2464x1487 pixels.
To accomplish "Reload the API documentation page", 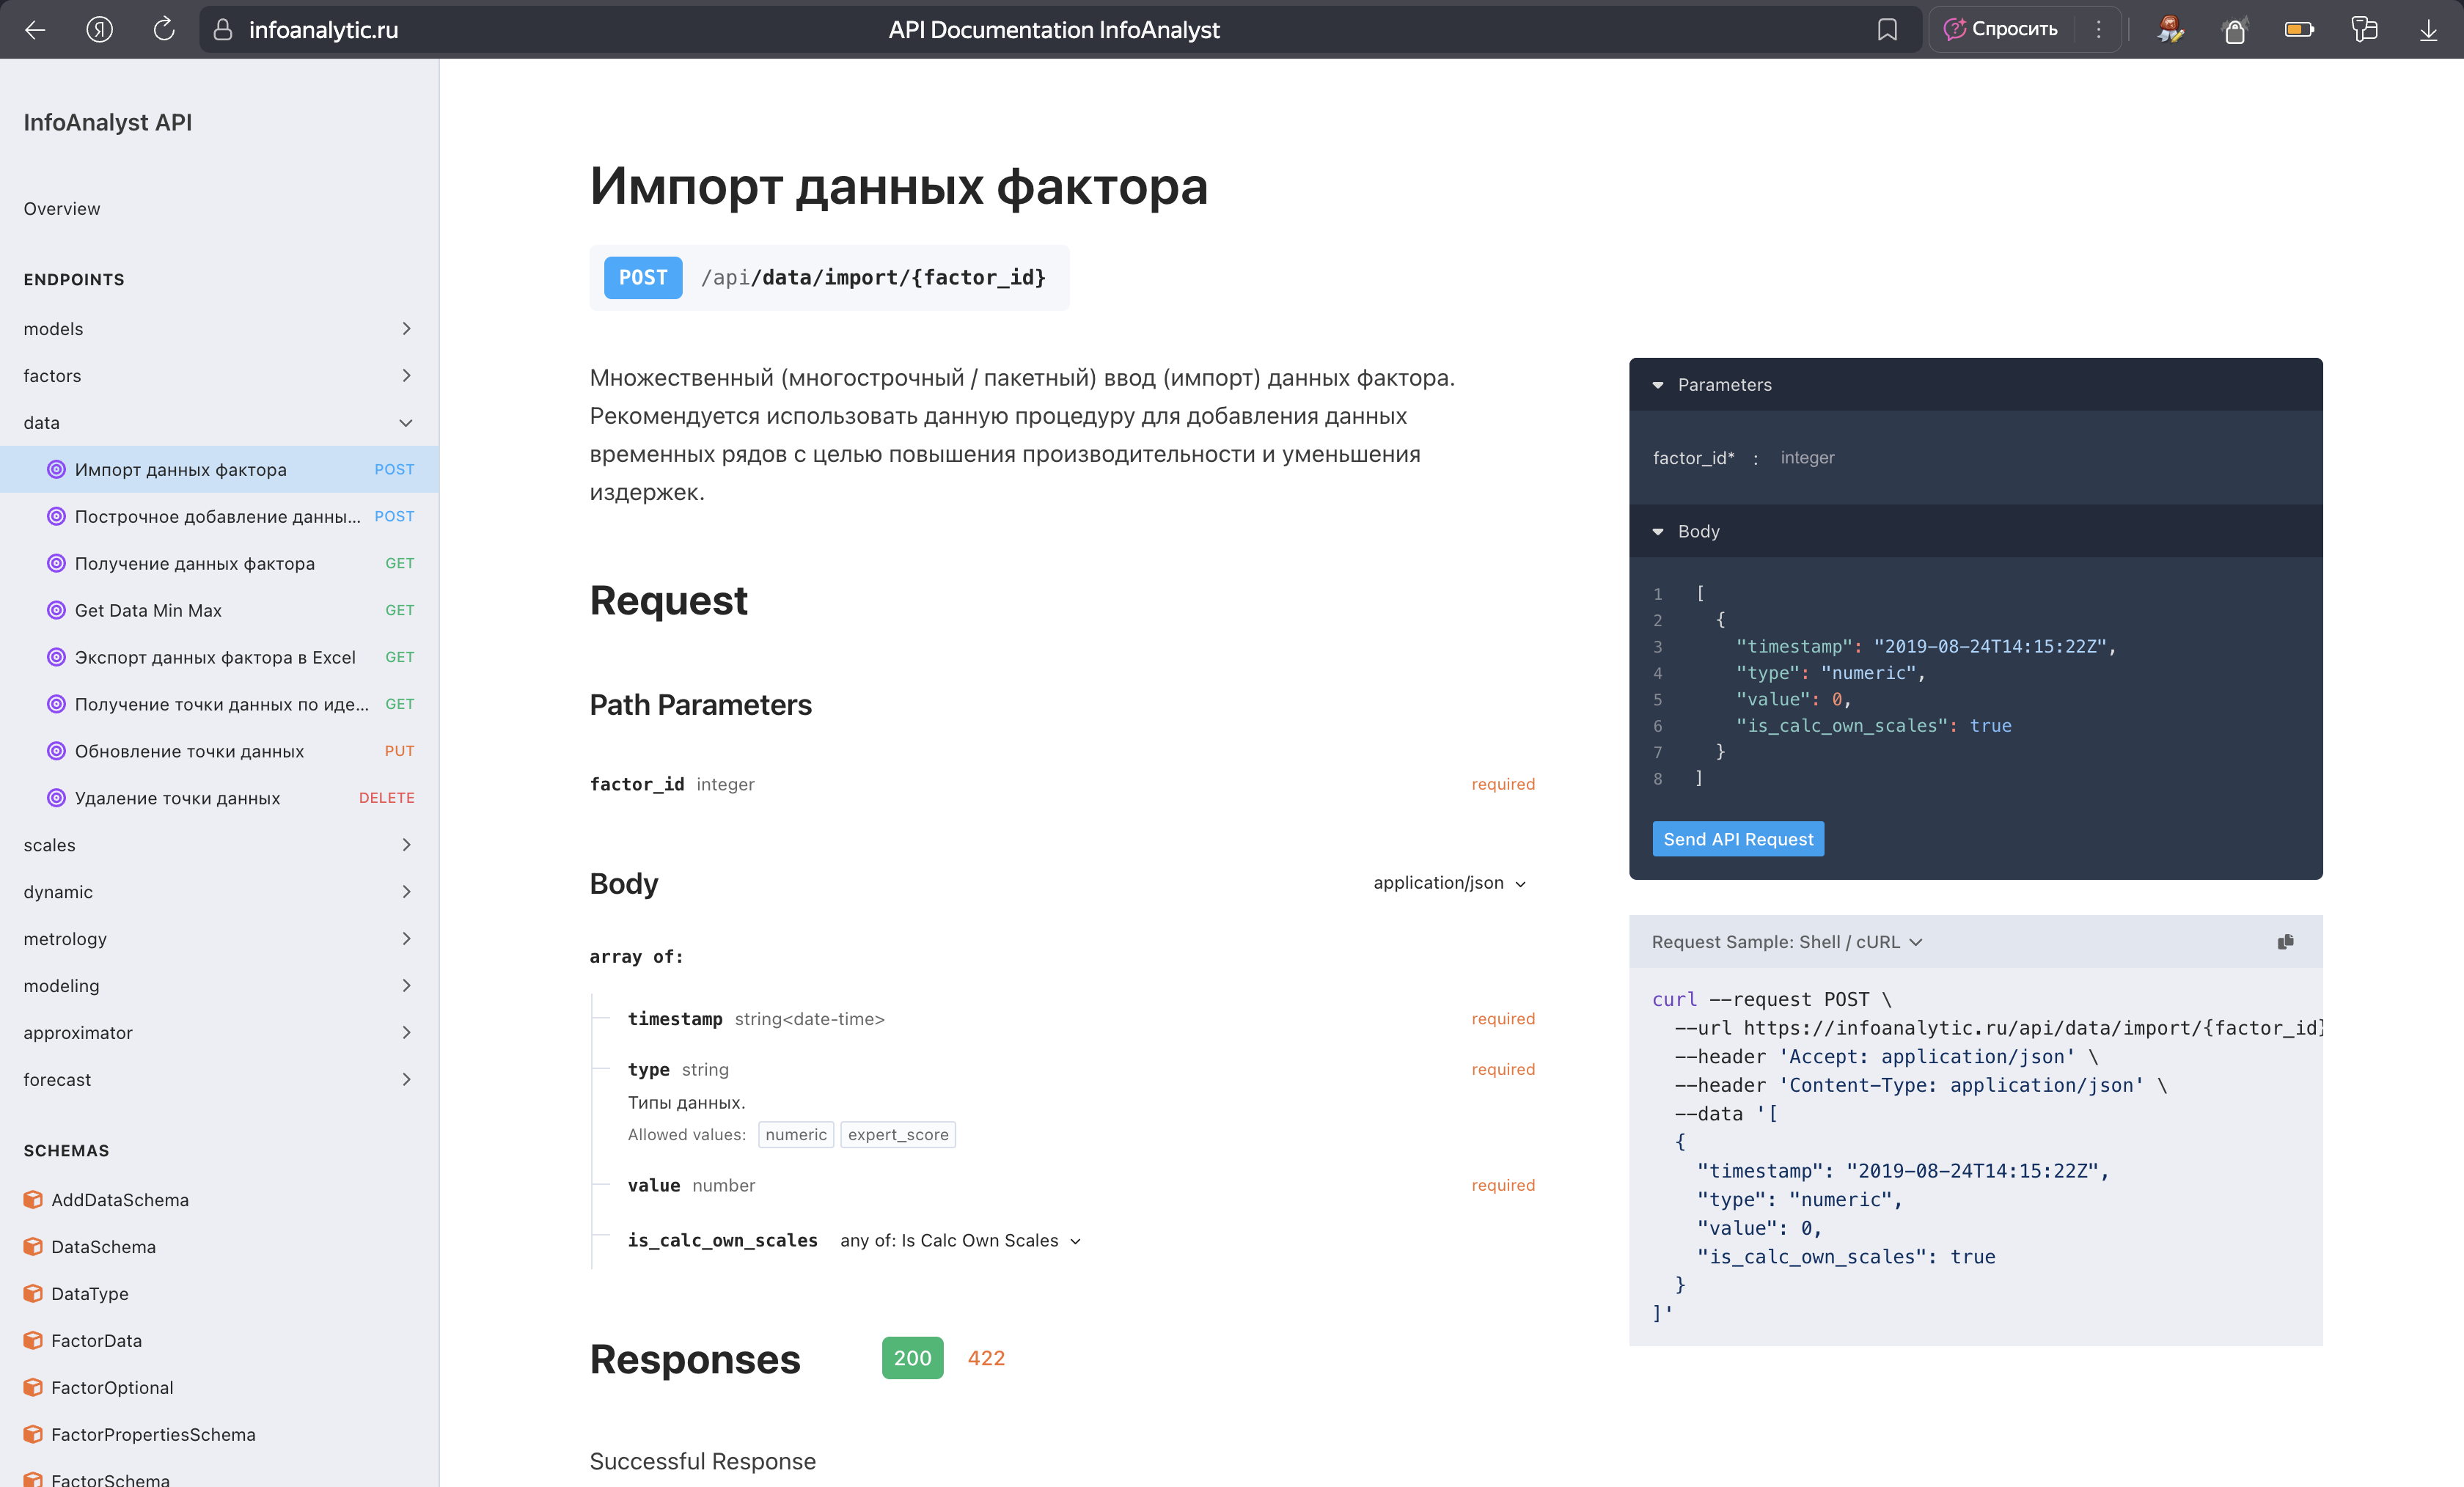I will click(163, 29).
